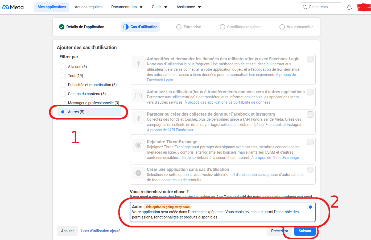Go to Conditions requises step

point(240,27)
